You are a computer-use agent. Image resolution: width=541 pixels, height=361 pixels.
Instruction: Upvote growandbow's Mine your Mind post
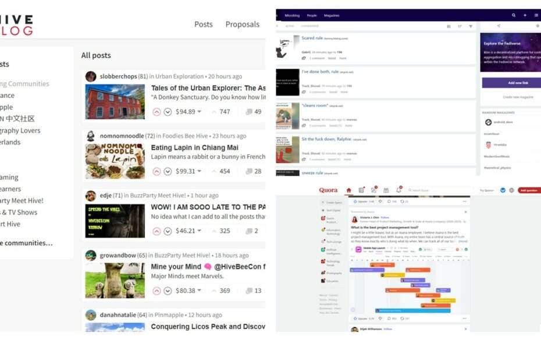(156, 291)
